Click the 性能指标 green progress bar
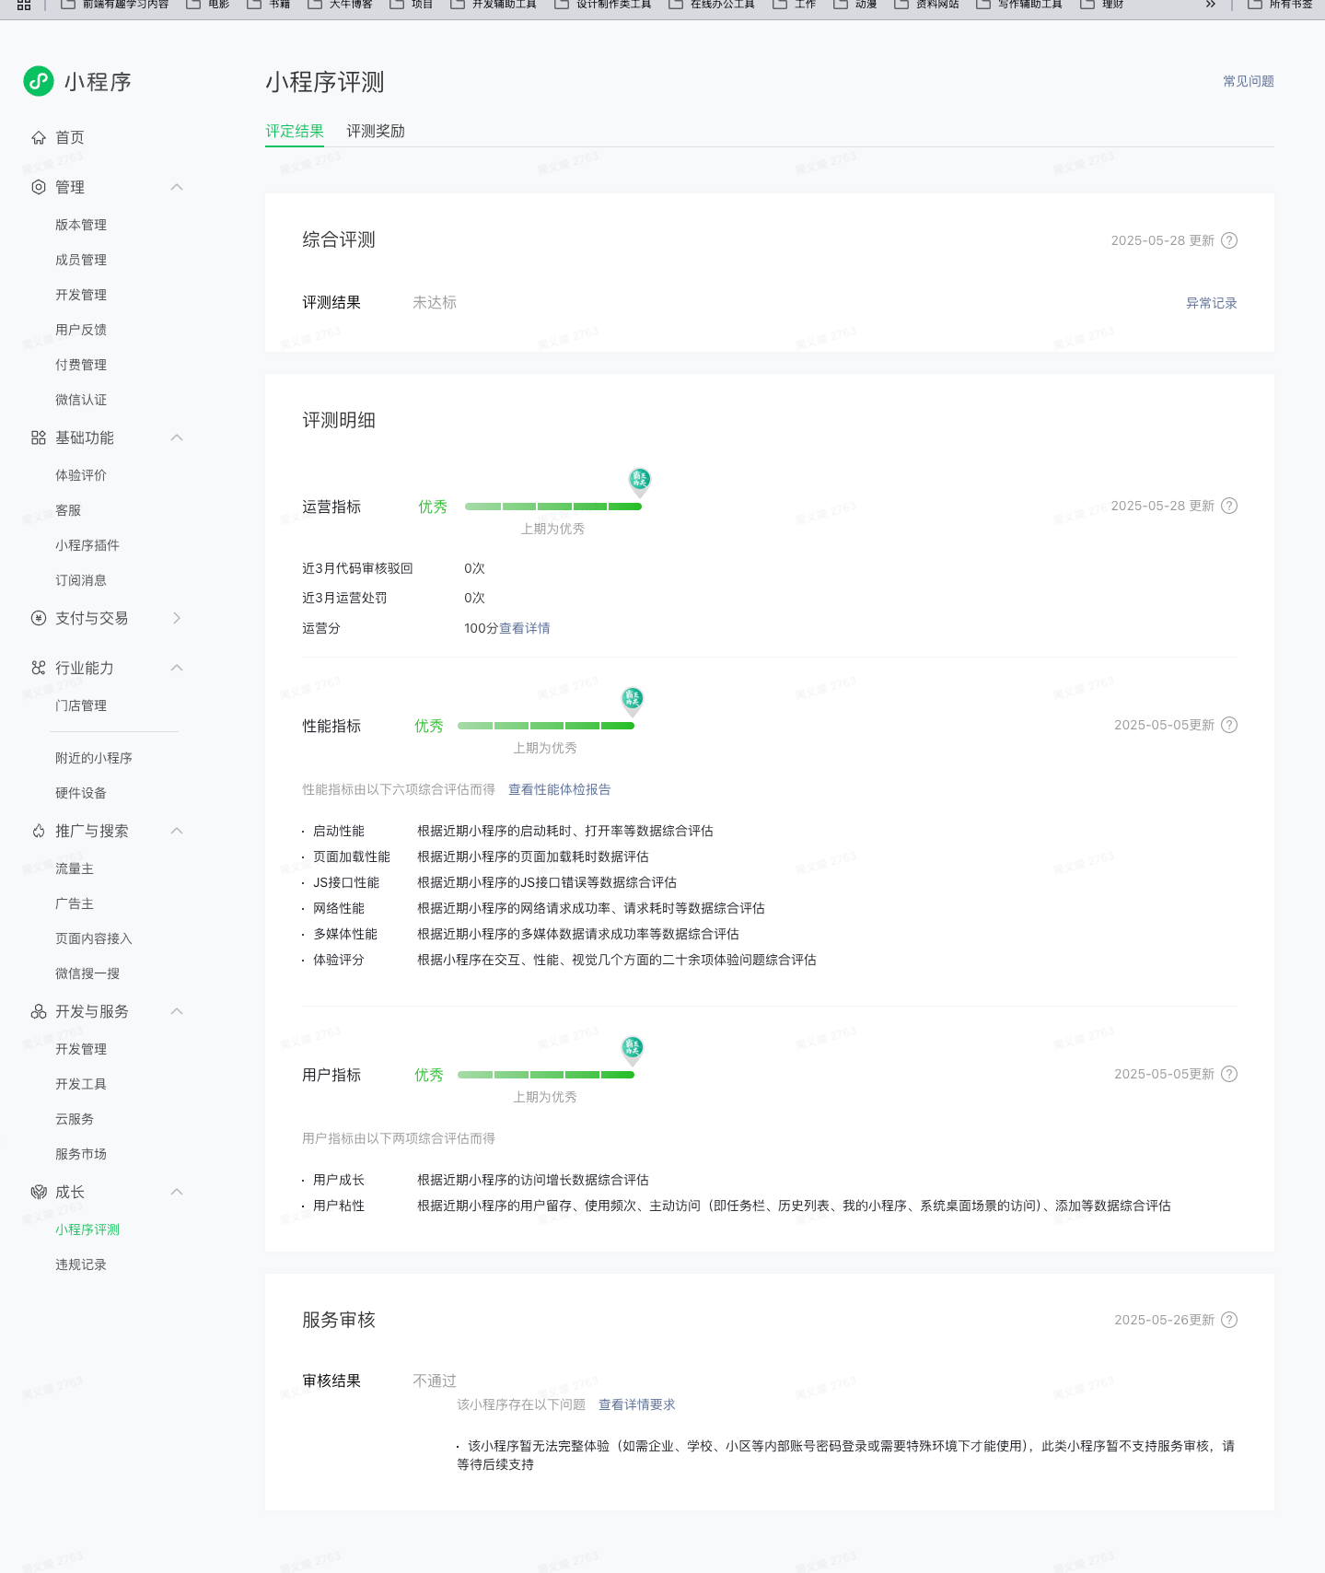The image size is (1325, 1573). 546,726
